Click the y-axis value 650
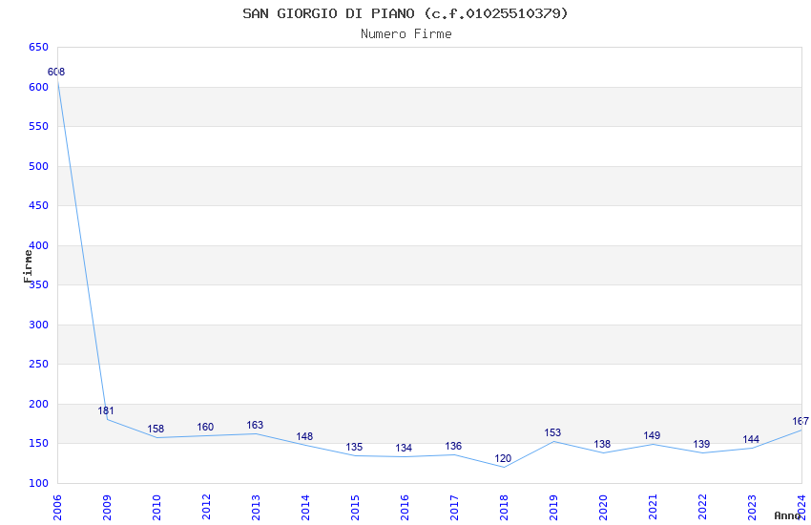The image size is (811, 525). pos(39,47)
